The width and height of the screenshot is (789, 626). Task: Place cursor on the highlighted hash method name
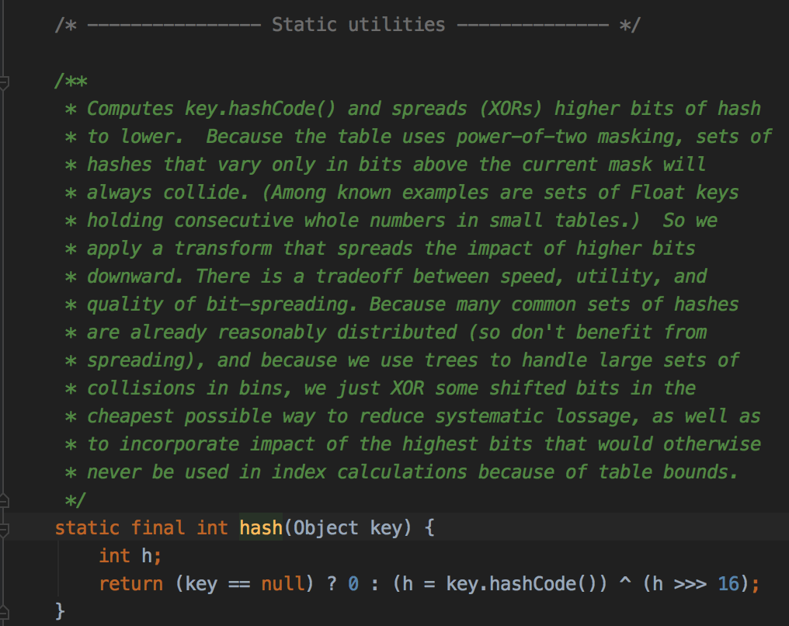click(261, 528)
